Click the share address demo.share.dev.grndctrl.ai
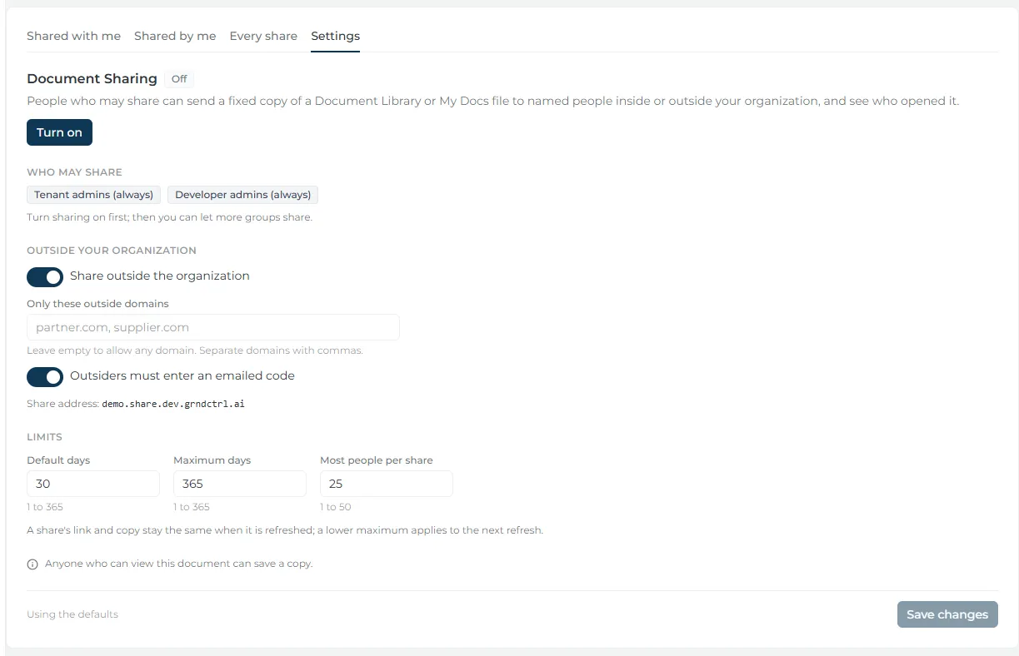Image resolution: width=1019 pixels, height=656 pixels. (x=172, y=404)
